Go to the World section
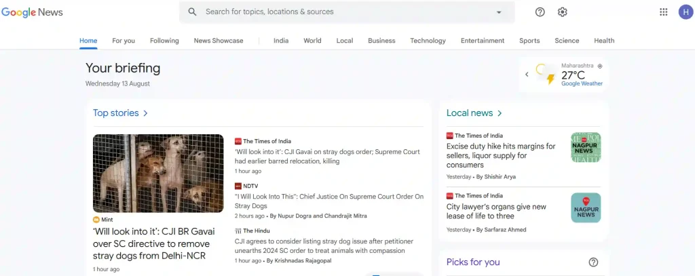The image size is (695, 276). click(x=312, y=40)
